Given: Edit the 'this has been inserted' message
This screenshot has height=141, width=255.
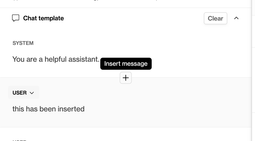Looking at the screenshot, I should click(x=48, y=109).
